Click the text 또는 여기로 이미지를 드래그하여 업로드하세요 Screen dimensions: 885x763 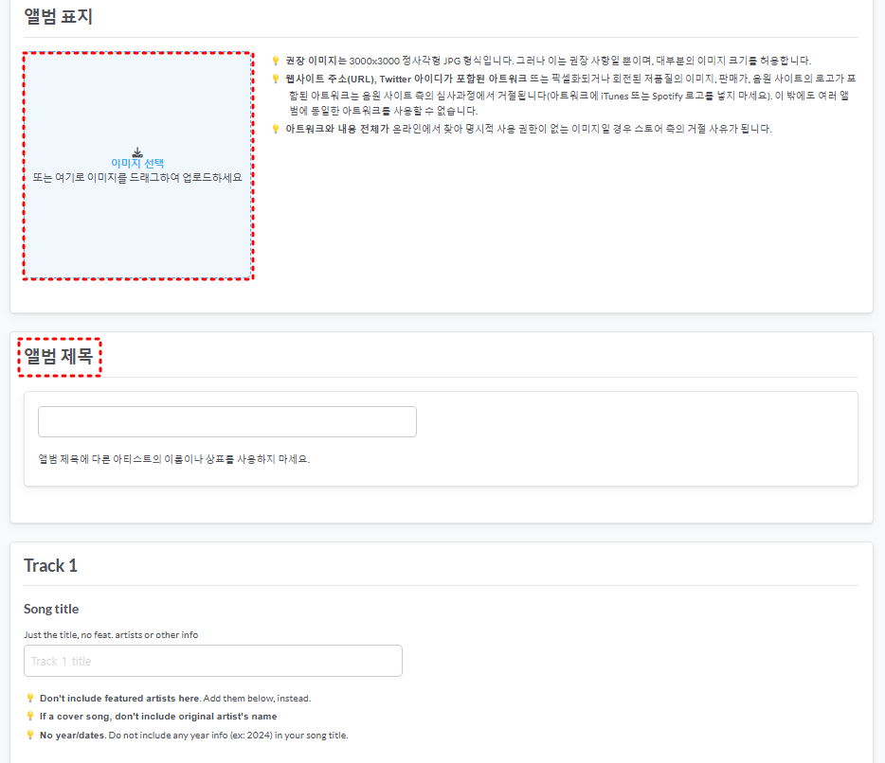[137, 178]
